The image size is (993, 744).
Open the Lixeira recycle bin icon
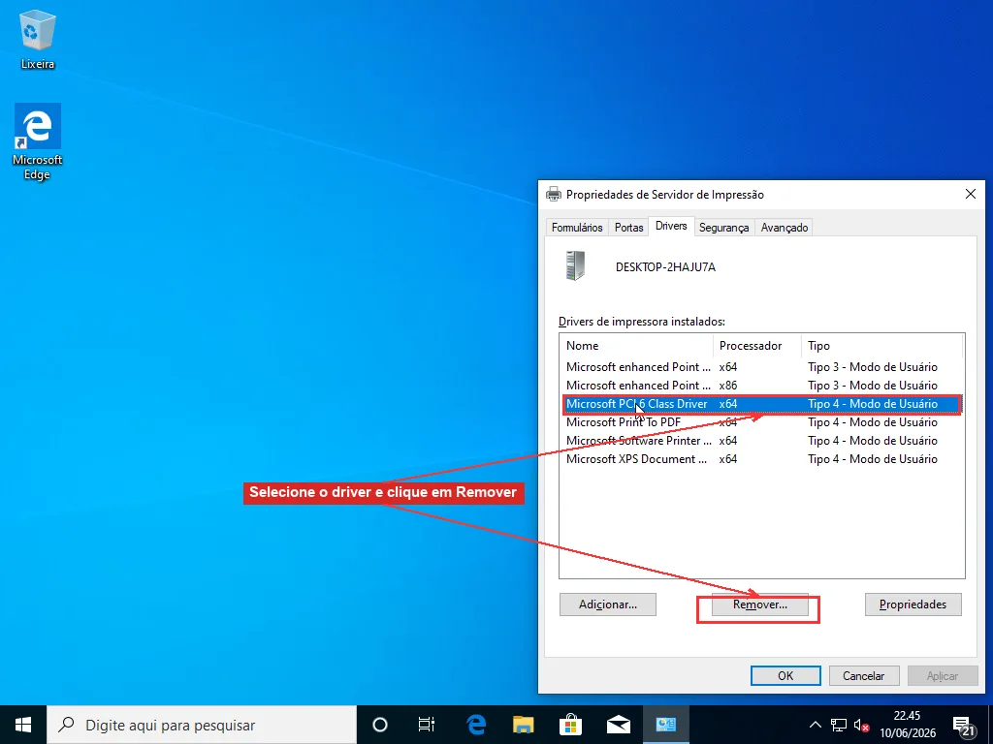38,39
